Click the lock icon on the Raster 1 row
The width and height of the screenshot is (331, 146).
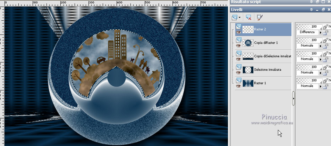[x=325, y=86]
